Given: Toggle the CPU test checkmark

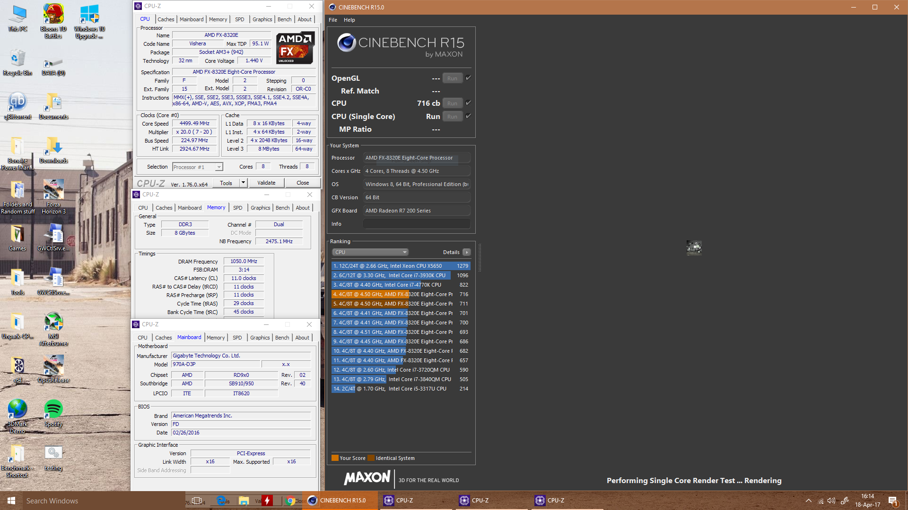Looking at the screenshot, I should (x=468, y=103).
